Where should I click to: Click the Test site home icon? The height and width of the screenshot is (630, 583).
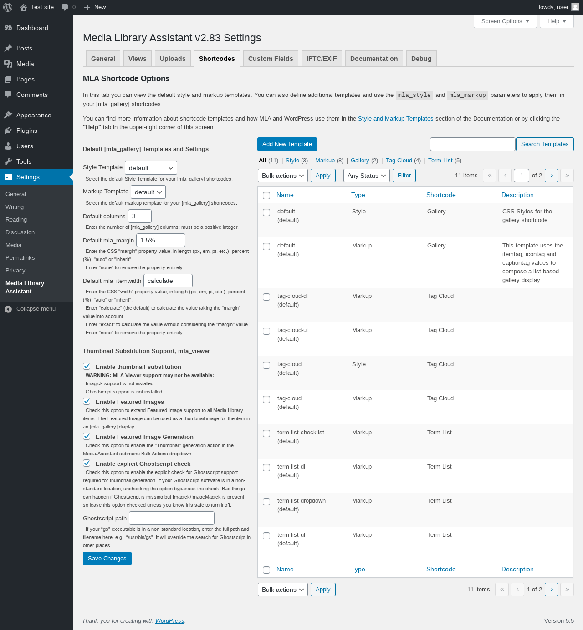(x=24, y=7)
